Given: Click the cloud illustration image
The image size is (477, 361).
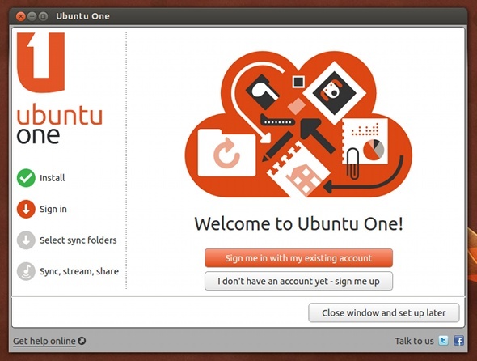Looking at the screenshot, I should tap(298, 125).
